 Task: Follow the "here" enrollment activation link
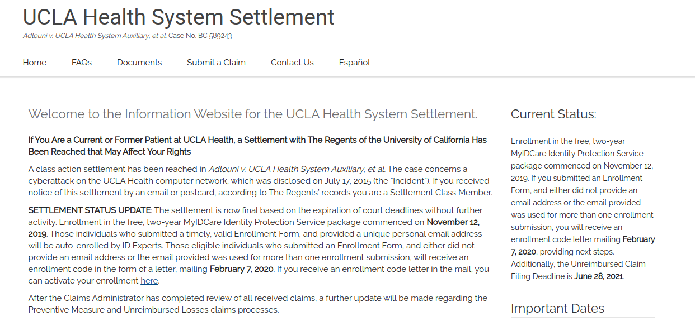[149, 281]
